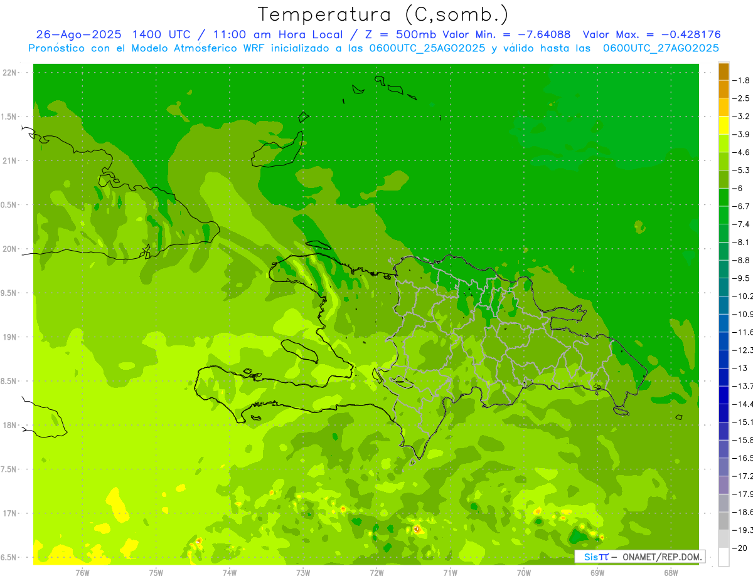Click the '1400 UTC' time text

pos(160,34)
